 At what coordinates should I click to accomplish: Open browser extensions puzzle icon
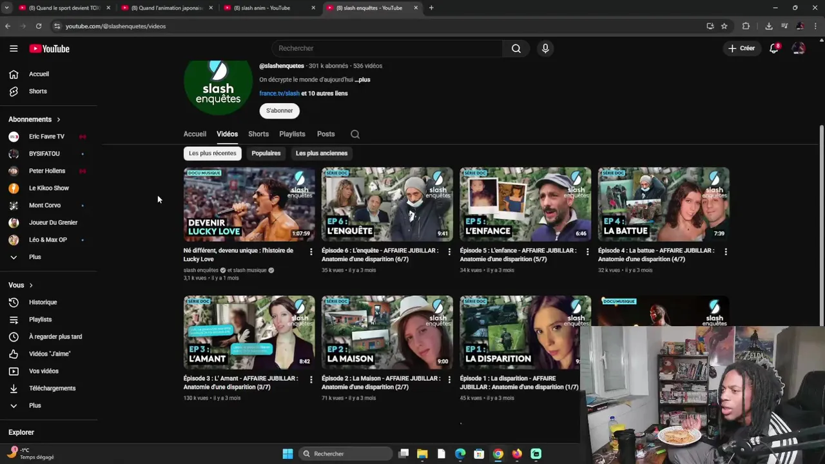click(x=746, y=26)
